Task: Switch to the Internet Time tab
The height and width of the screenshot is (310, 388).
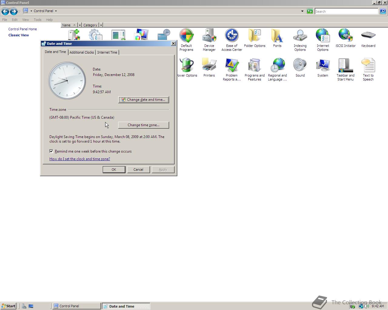Action: (107, 52)
